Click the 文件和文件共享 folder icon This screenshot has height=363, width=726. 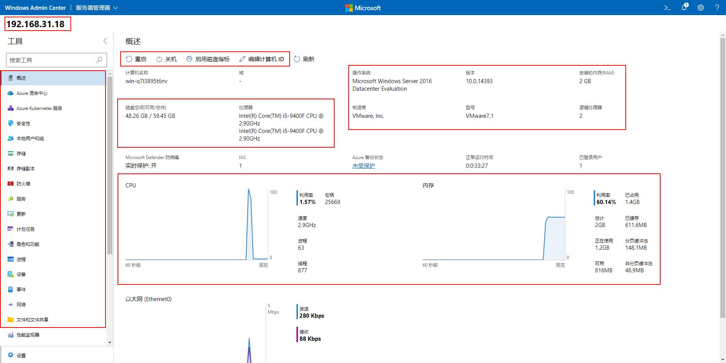point(11,320)
